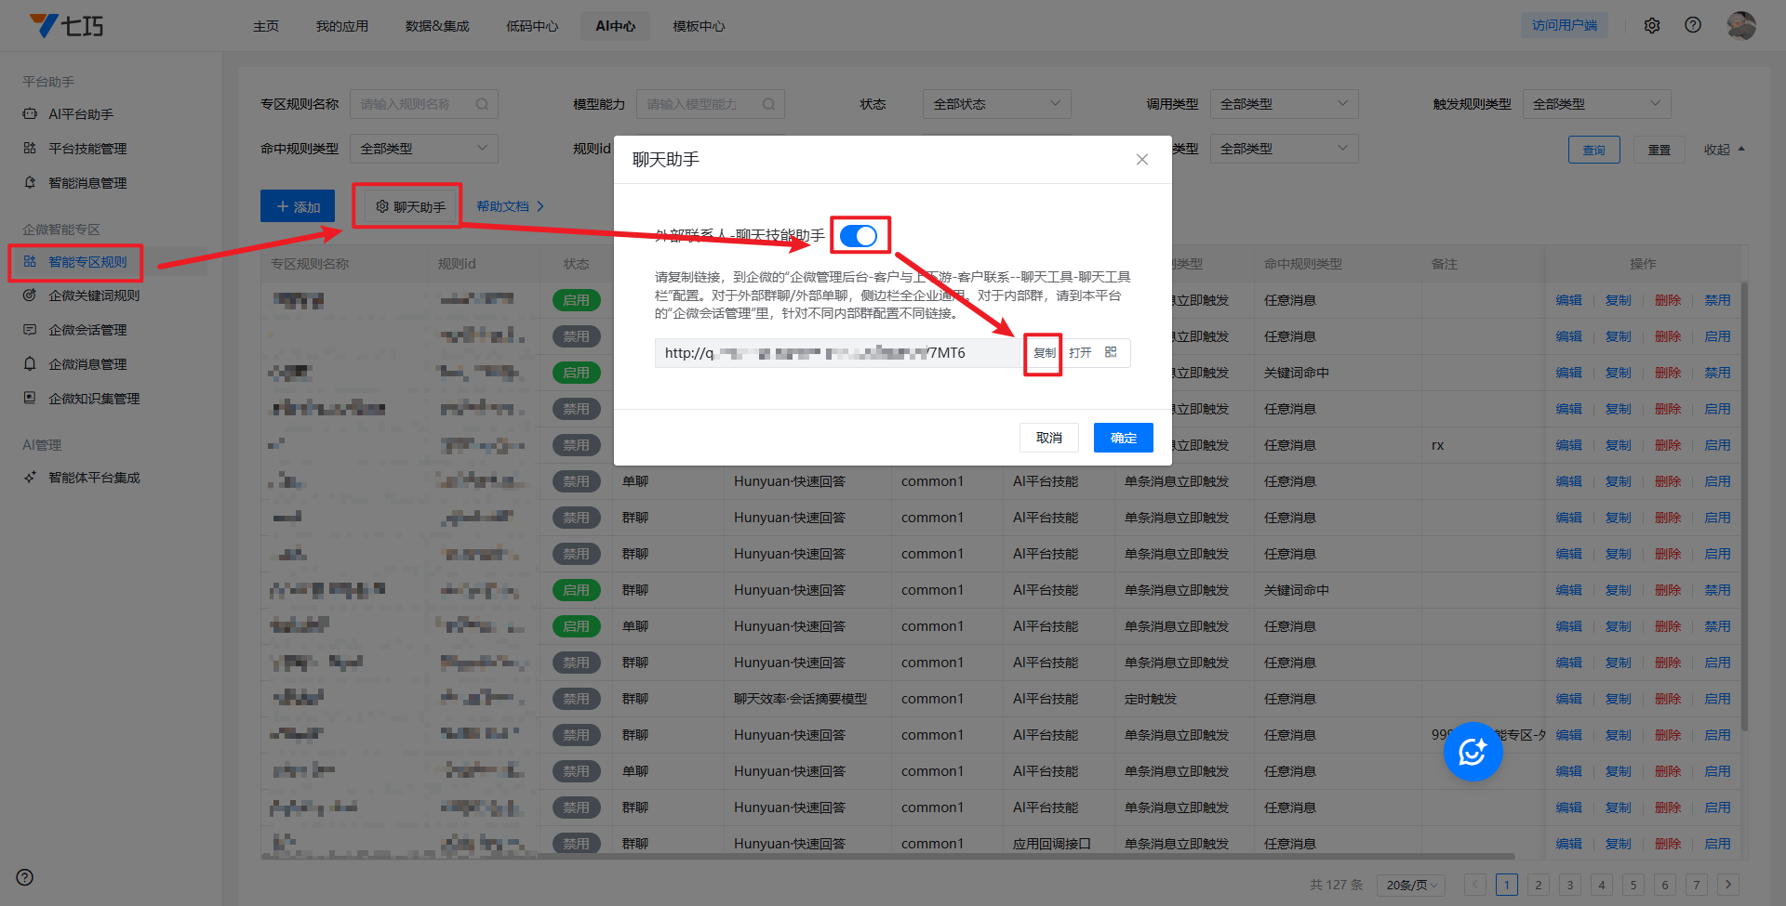This screenshot has width=1786, height=906.
Task: Open 企微关键词规则 in the sidebar
Action: 94,295
